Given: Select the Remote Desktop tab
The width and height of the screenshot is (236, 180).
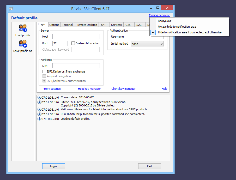Looking at the screenshot, I should pyautogui.click(x=87, y=25).
